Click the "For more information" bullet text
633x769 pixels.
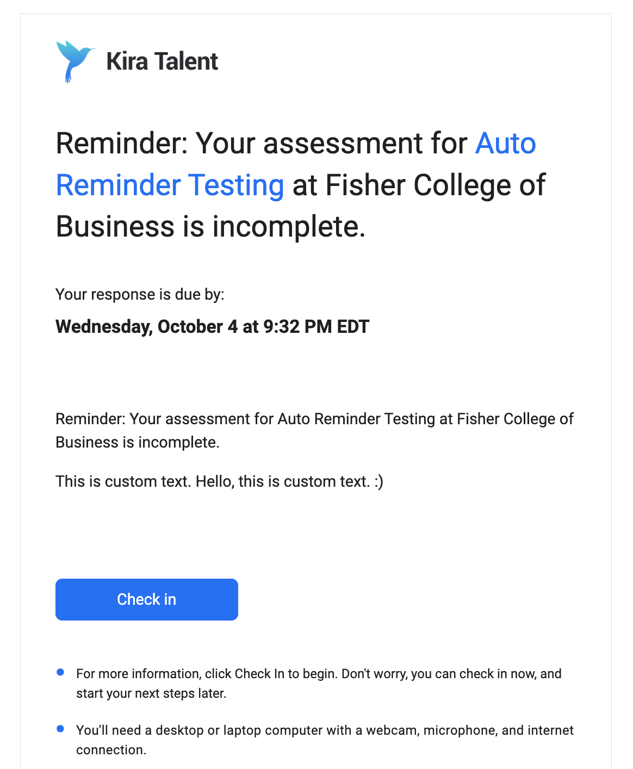(319, 684)
